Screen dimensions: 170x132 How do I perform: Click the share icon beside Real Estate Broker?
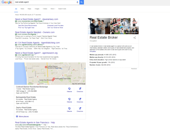(134, 38)
